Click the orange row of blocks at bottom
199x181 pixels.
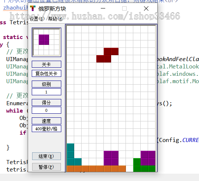click(x=96, y=169)
